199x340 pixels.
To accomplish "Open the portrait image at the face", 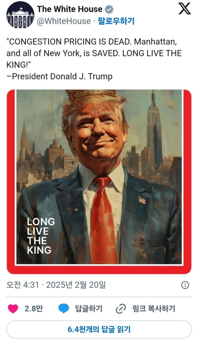I will tap(97, 132).
